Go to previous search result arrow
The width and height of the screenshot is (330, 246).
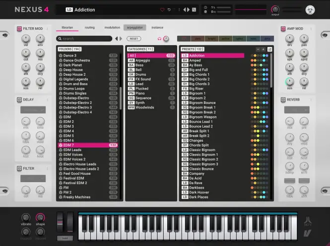[117, 39]
